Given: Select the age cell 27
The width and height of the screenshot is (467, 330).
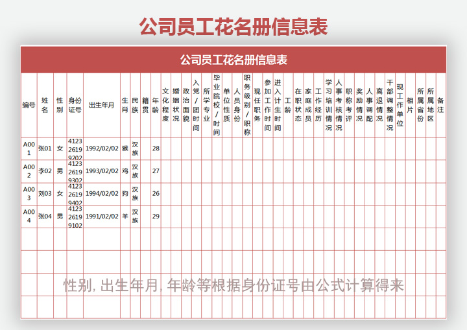Looking at the screenshot, I should point(156,171).
